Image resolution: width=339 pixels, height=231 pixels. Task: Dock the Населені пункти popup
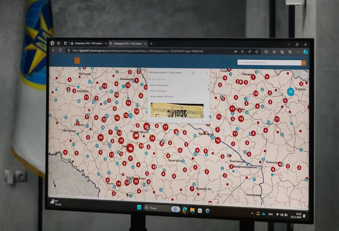click(193, 73)
